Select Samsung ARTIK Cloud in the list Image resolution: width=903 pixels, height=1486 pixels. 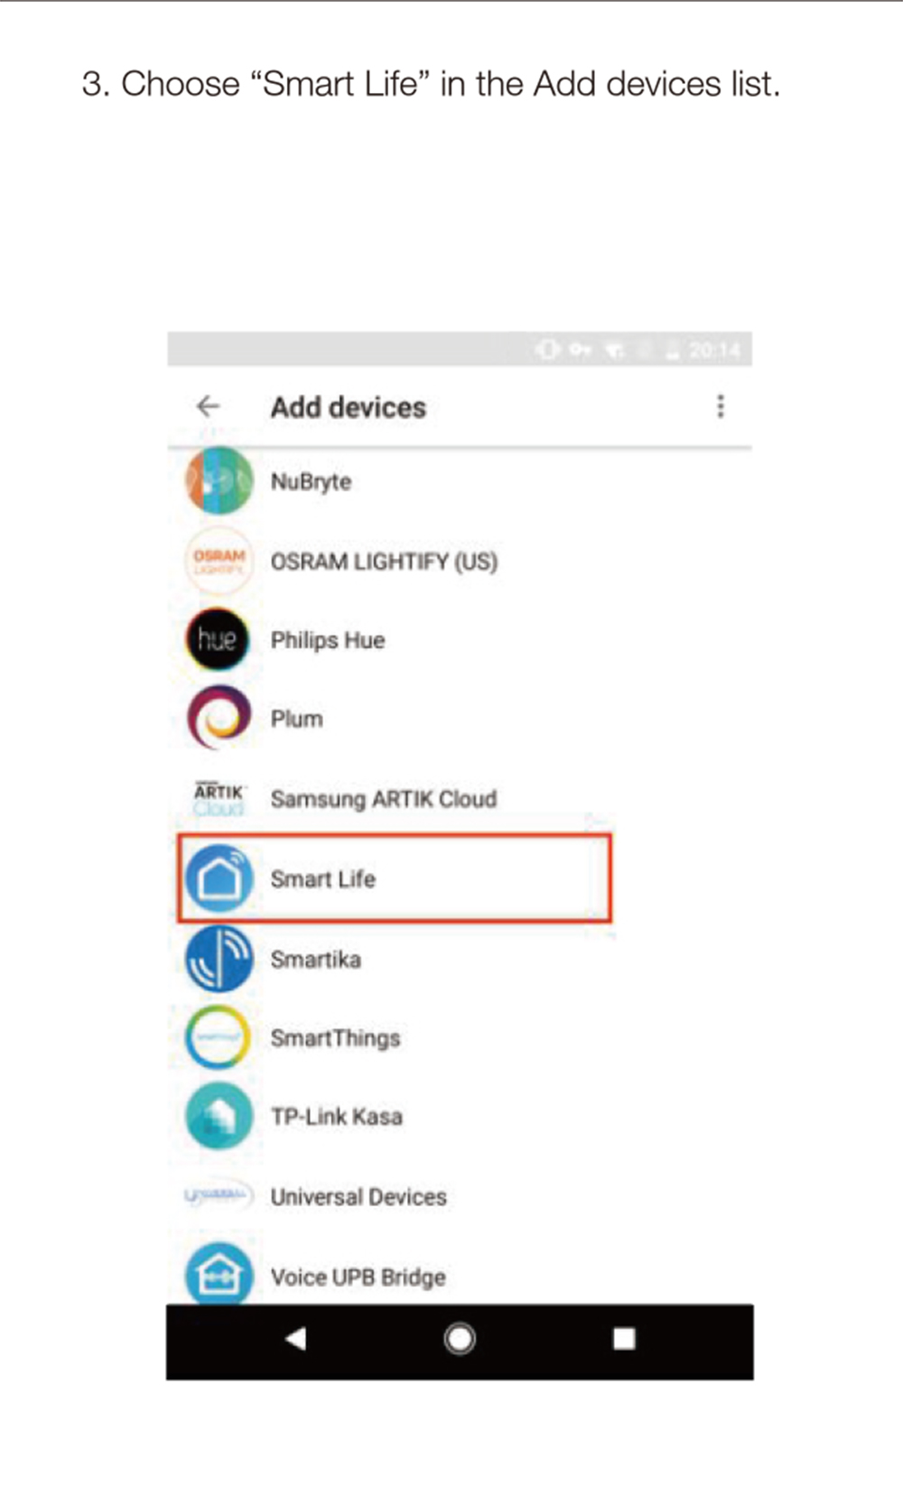pyautogui.click(x=384, y=799)
